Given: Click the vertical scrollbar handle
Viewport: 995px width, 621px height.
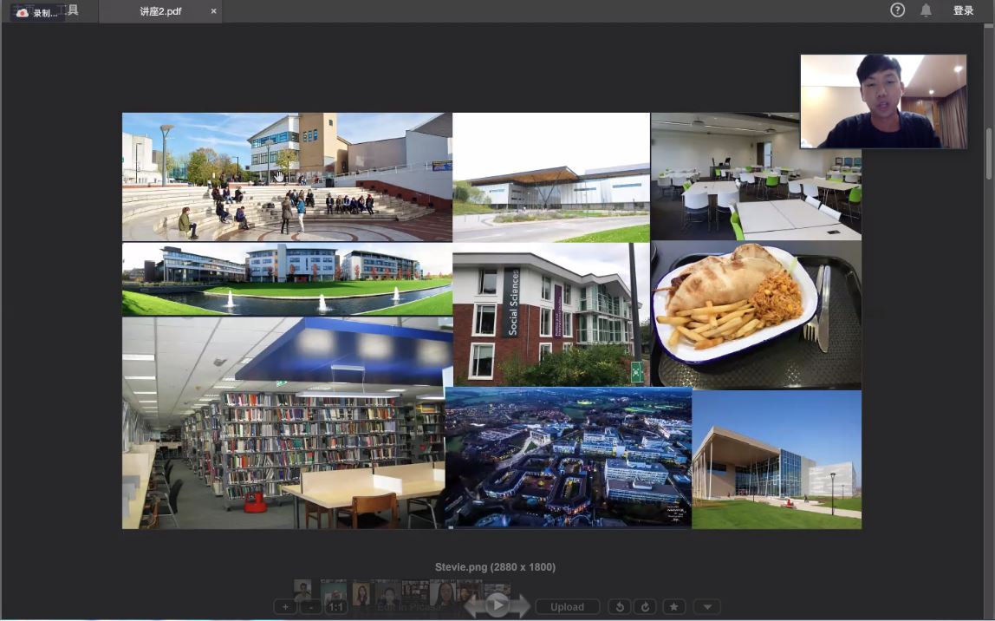Looking at the screenshot, I should pyautogui.click(x=990, y=154).
